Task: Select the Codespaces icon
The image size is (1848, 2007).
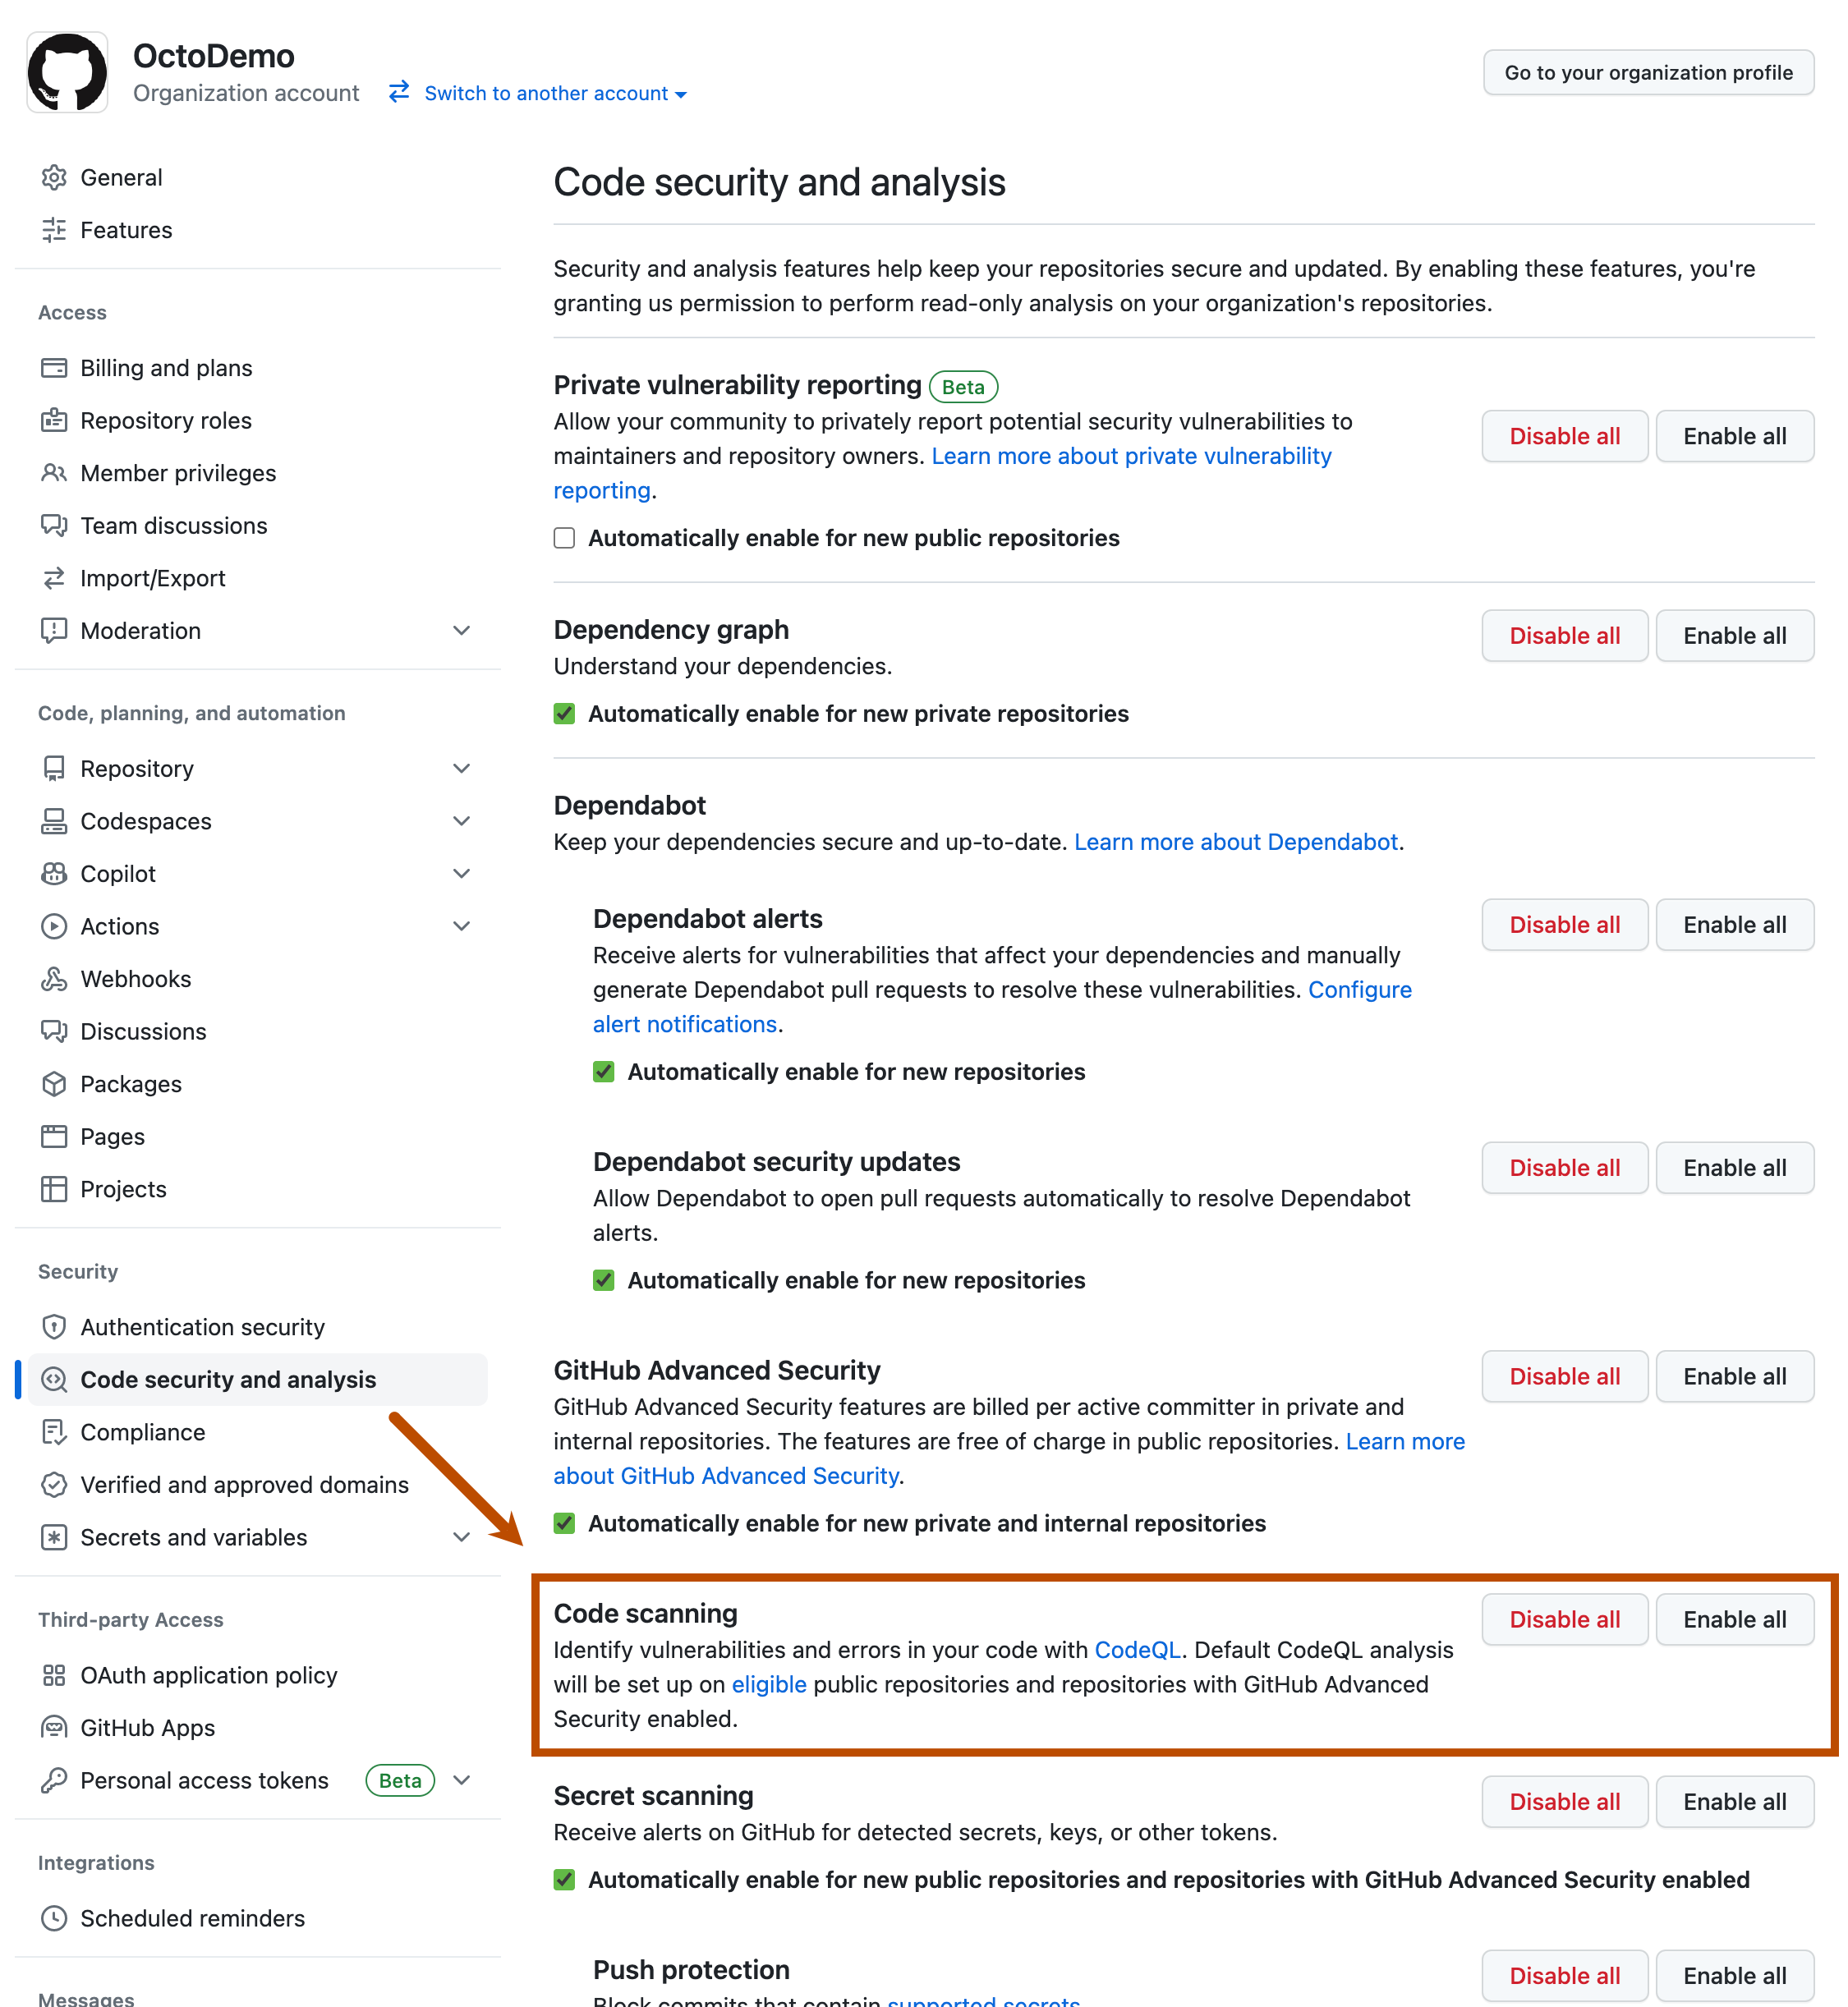Action: click(55, 820)
